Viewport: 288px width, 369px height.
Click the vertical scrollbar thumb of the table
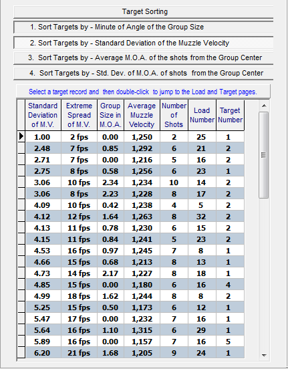point(264,155)
